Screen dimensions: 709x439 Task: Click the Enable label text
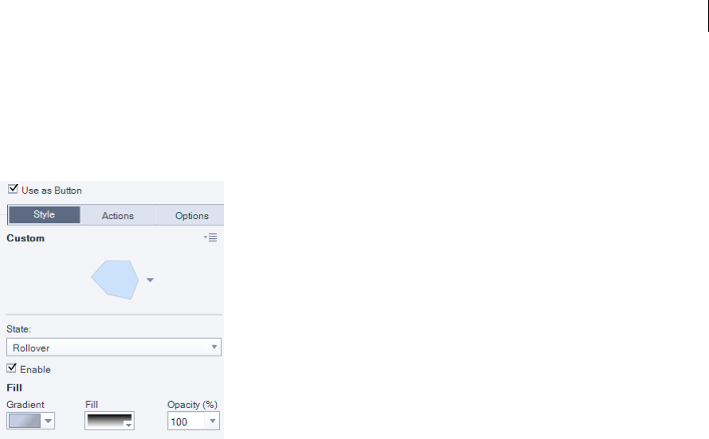[x=35, y=370]
